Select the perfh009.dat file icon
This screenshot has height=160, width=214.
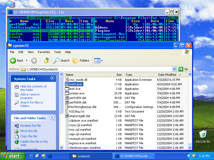click(x=67, y=102)
